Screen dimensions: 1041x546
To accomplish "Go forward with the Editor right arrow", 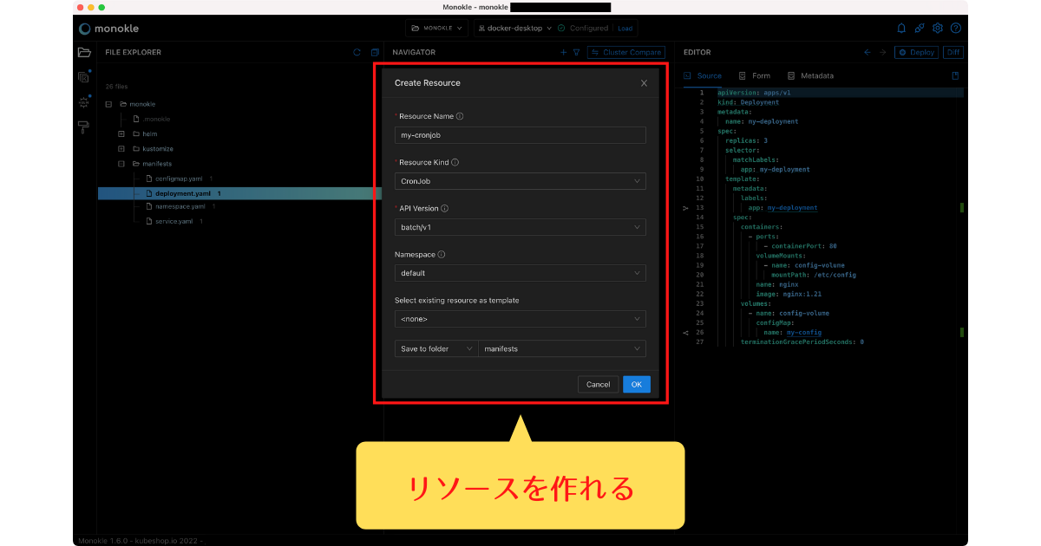I will tap(883, 52).
